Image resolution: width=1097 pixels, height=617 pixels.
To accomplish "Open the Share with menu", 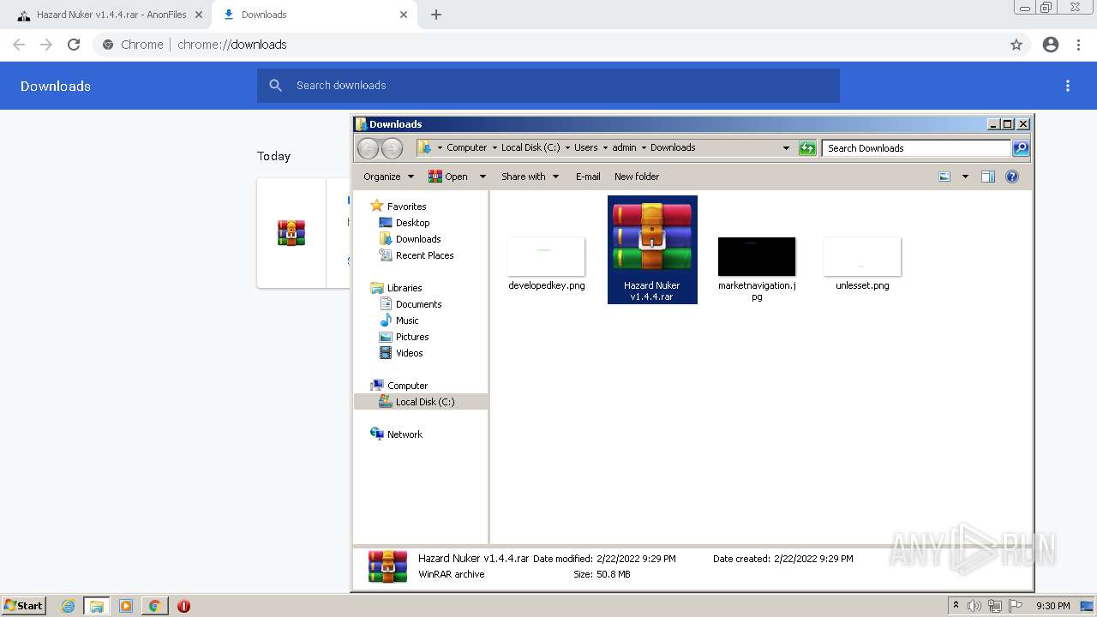I will click(x=530, y=177).
